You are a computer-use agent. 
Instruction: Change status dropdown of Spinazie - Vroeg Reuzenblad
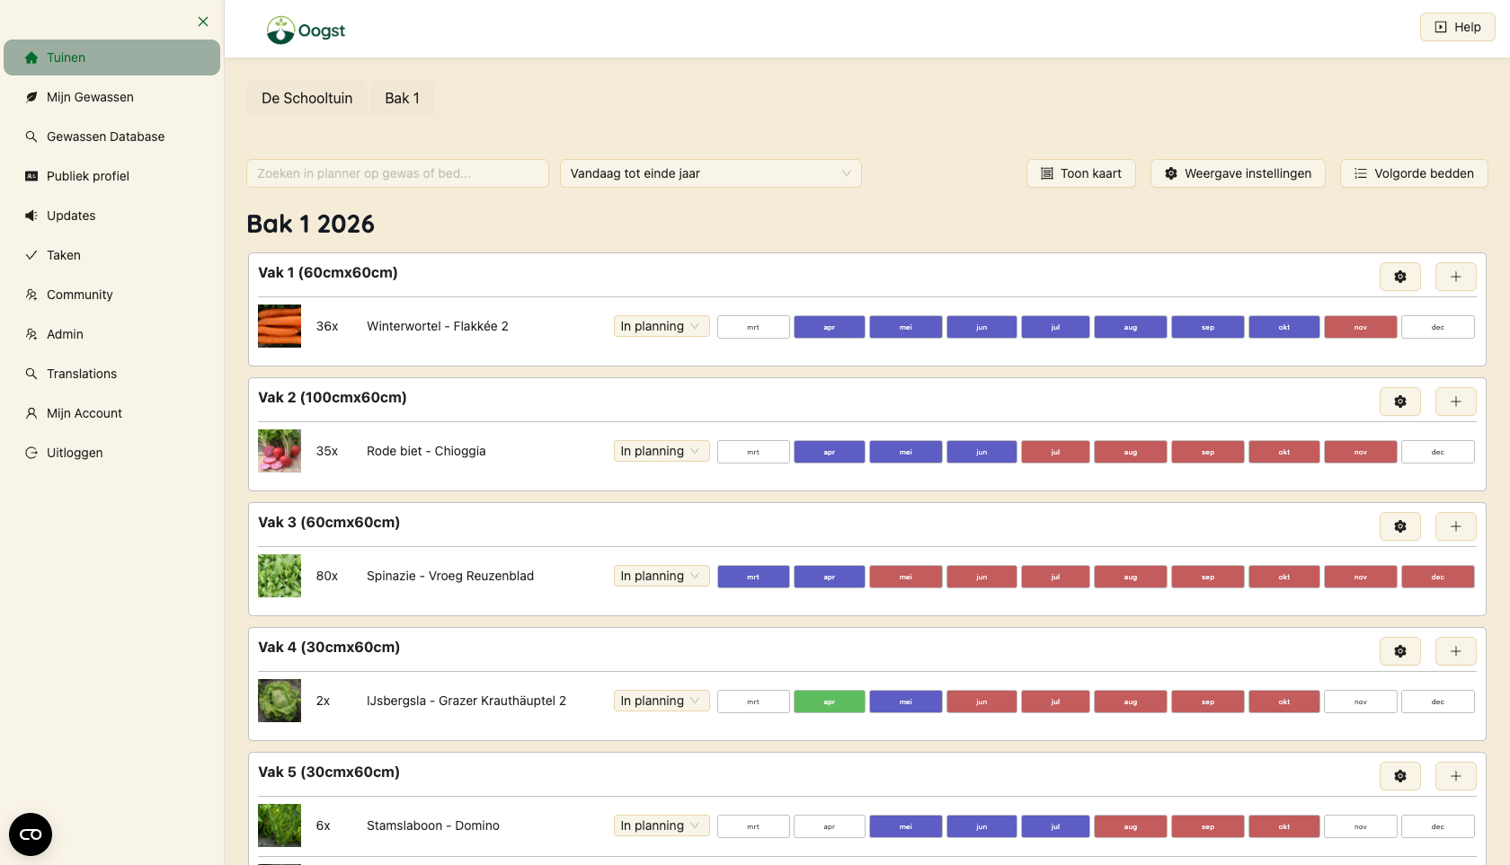tap(662, 576)
